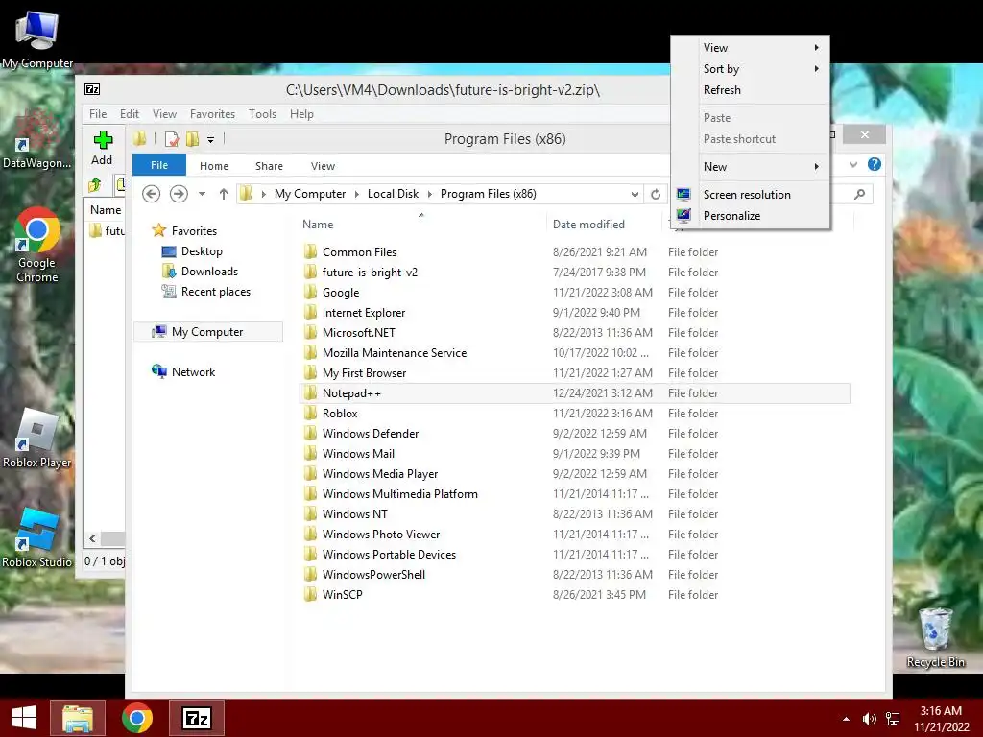
Task: Refresh the Explorer address bar location
Action: pyautogui.click(x=656, y=194)
